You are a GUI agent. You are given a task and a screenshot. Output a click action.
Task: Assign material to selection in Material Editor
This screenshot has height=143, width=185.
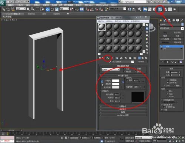click(x=108, y=58)
